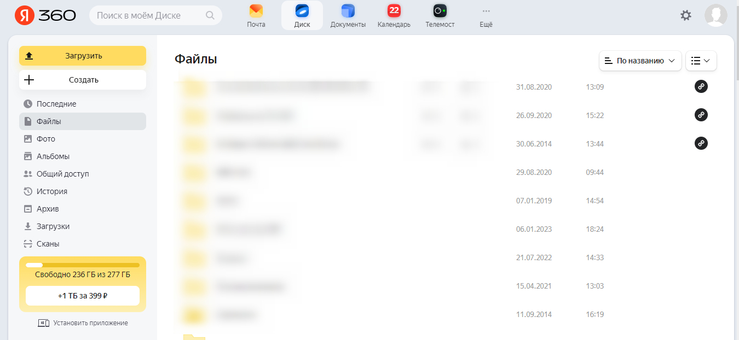Open the Яндекс 360 logo home
Screen dimensions: 739x340
pos(45,15)
